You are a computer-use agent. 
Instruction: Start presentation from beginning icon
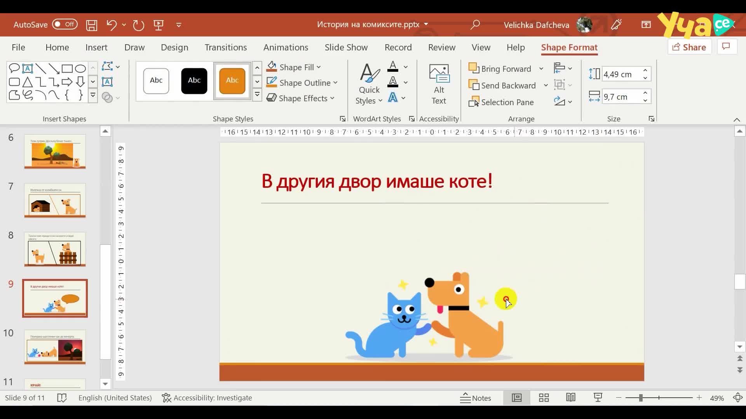pyautogui.click(x=159, y=25)
